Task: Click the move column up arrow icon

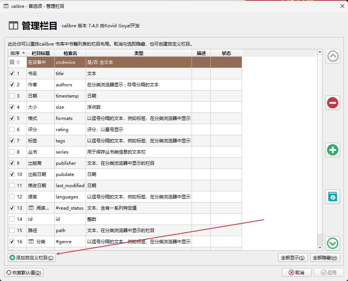Action: [x=332, y=56]
